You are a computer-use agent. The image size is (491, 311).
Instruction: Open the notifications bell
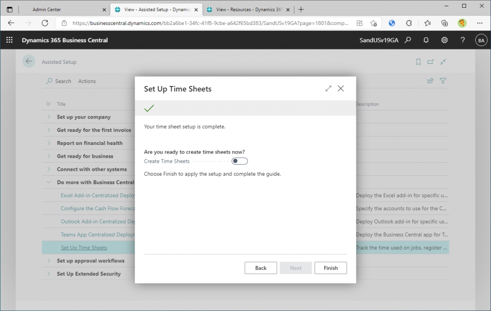click(x=426, y=40)
